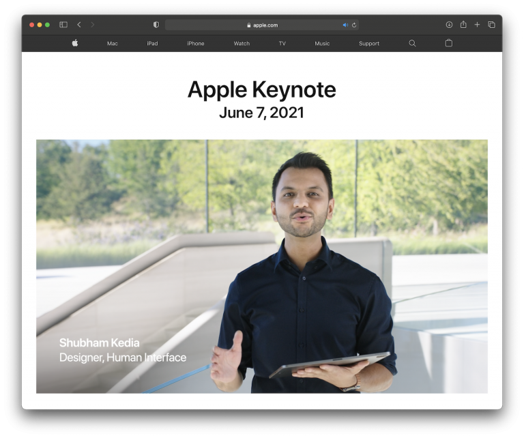524x438 pixels.
Task: Enter full screen with green button
Action: tap(48, 25)
